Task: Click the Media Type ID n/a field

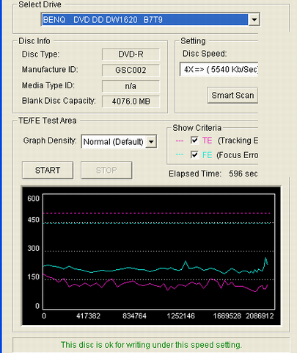Action: click(x=131, y=86)
